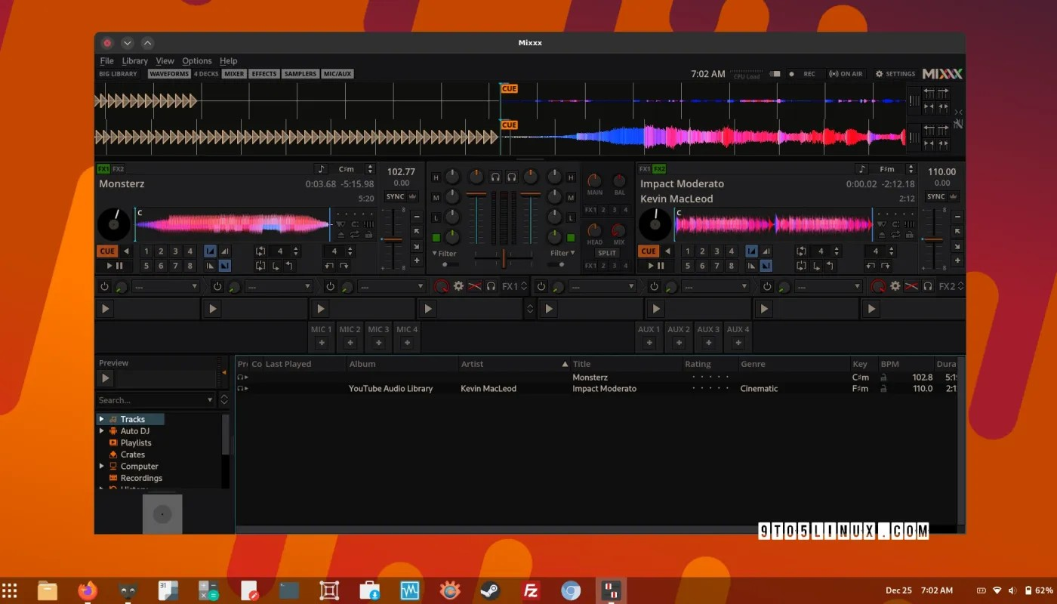This screenshot has width=1057, height=604.
Task: Toggle FX1 on the Monsterz deck
Action: 103,168
